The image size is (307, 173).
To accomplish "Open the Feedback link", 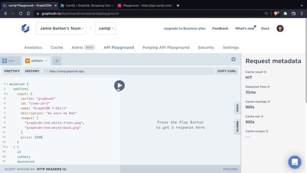I will click(x=220, y=28).
